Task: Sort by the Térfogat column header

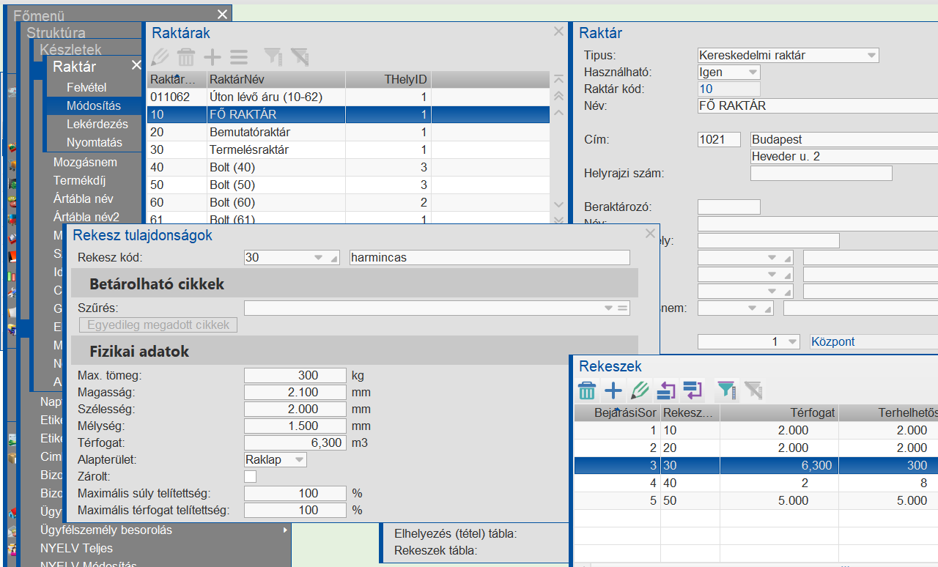Action: [x=778, y=412]
